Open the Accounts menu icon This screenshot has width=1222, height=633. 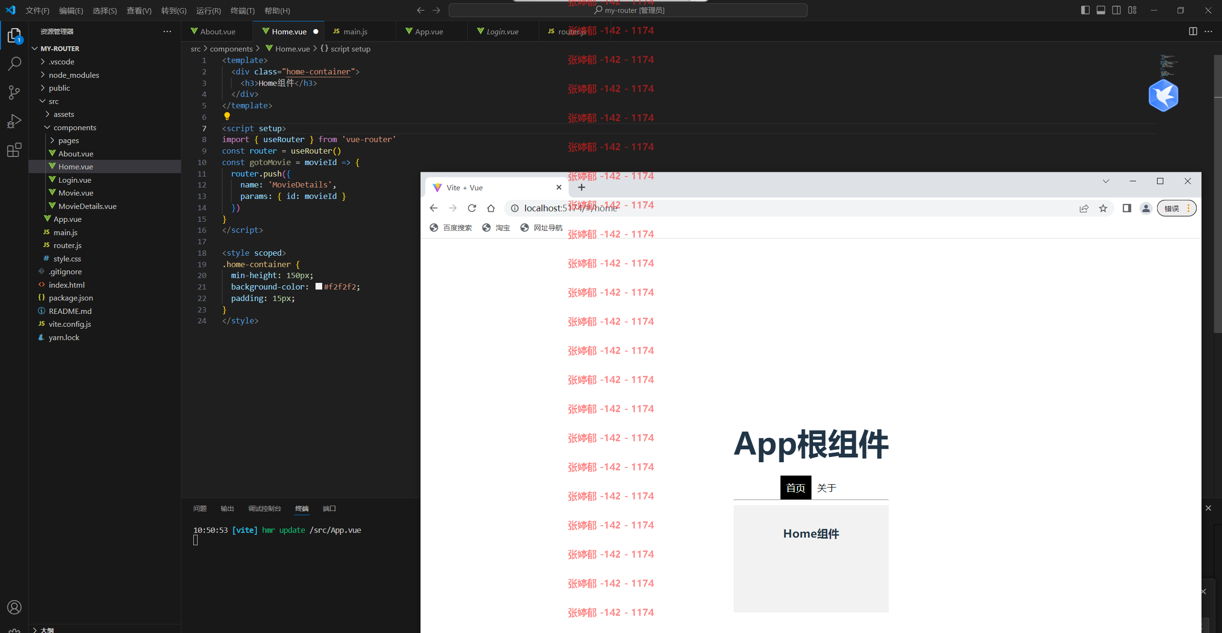(x=14, y=607)
